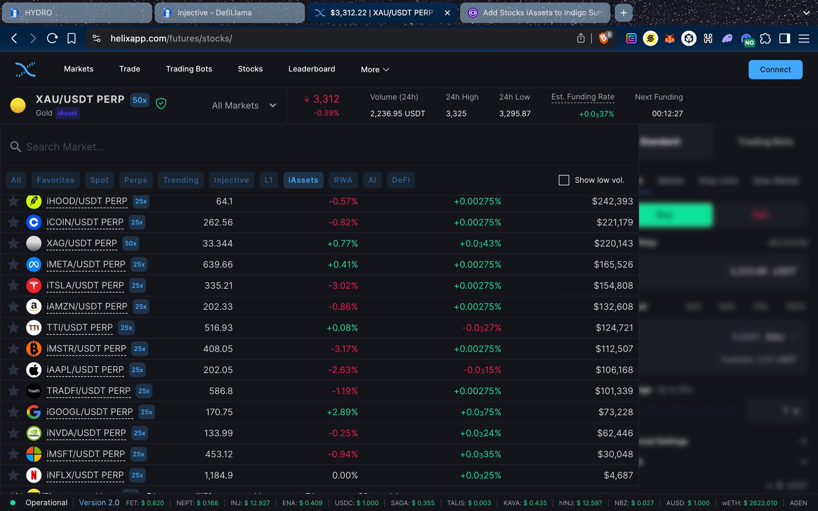The width and height of the screenshot is (818, 511).
Task: Select the iNVDA/USDT PERP market row
Action: coord(320,433)
